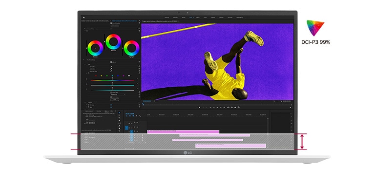Click the timeline playhead timecode field

(130, 114)
